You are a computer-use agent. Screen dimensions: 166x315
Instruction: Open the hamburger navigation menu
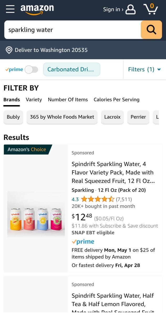pos(10,9)
